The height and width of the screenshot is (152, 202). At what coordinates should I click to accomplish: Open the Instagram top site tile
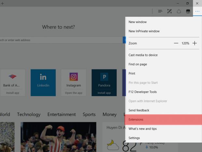tap(74, 82)
